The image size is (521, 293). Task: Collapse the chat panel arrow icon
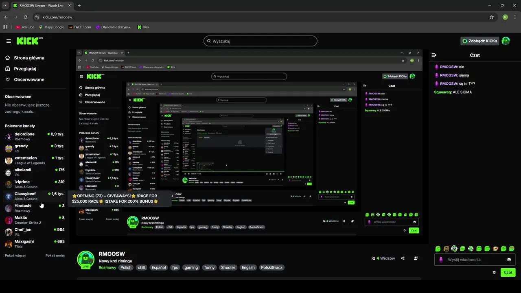tap(434, 55)
